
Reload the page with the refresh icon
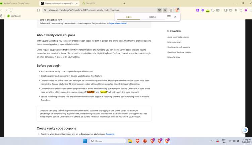(x=11, y=10)
